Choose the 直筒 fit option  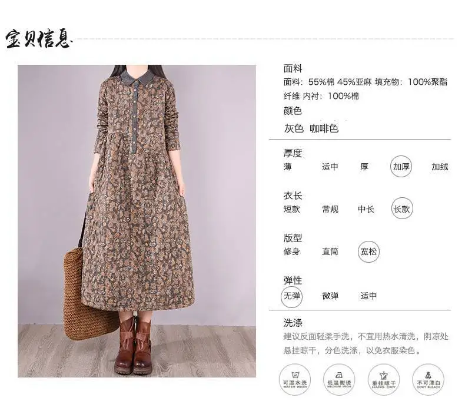click(x=330, y=251)
